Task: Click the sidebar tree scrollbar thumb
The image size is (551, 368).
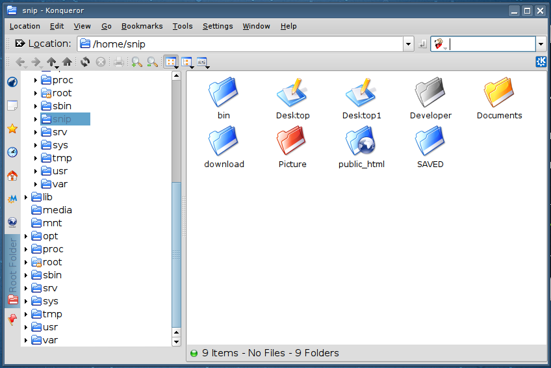Action: point(176,255)
